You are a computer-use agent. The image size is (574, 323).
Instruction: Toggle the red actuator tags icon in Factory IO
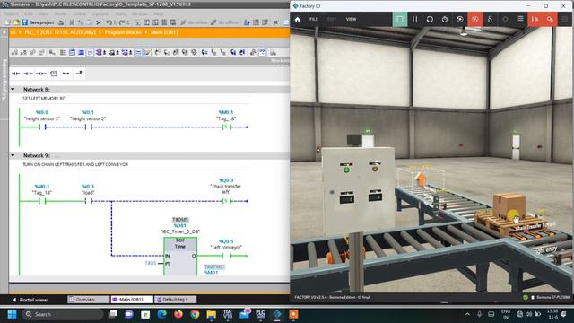[535, 19]
